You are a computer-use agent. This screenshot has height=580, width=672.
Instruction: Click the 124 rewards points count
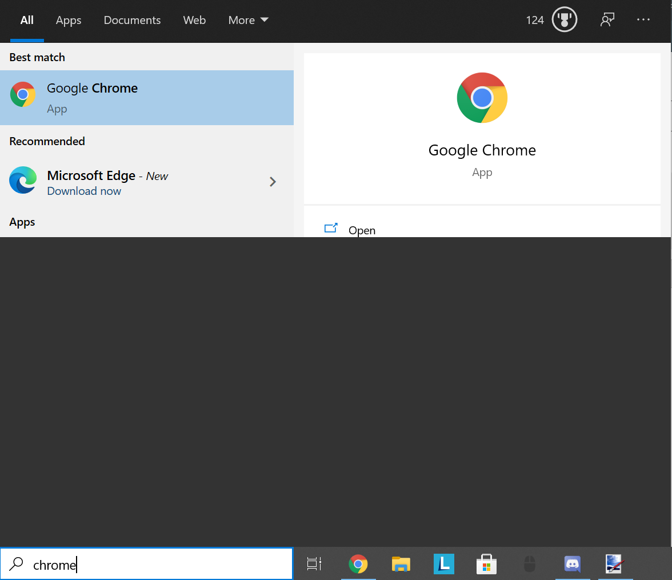[535, 20]
